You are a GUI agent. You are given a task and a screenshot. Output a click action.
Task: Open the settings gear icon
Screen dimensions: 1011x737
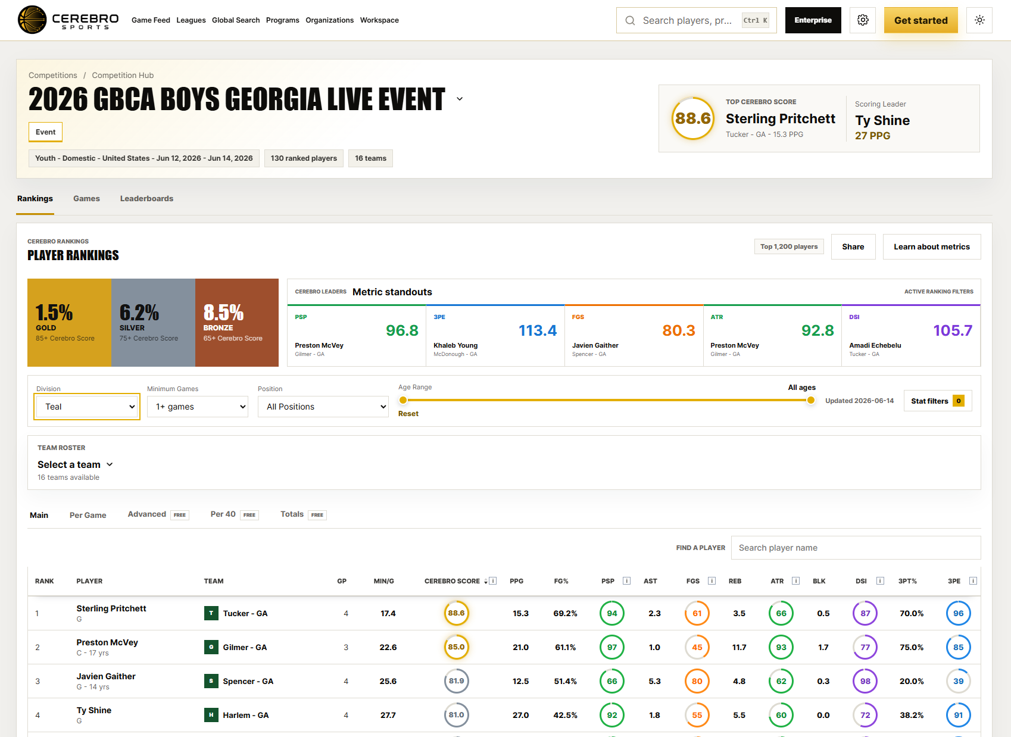click(863, 20)
